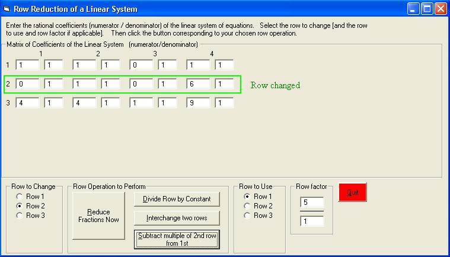The width and height of the screenshot is (450, 257).
Task: Click 'Row Operation to Perform' group label
Action: click(109, 187)
